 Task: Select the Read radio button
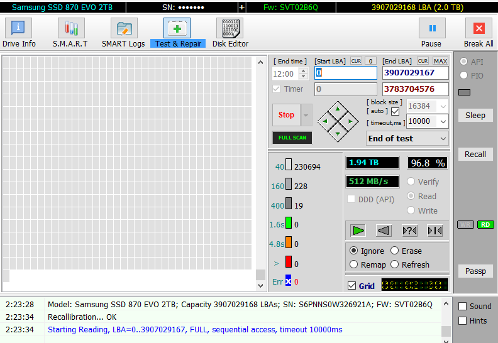411,196
